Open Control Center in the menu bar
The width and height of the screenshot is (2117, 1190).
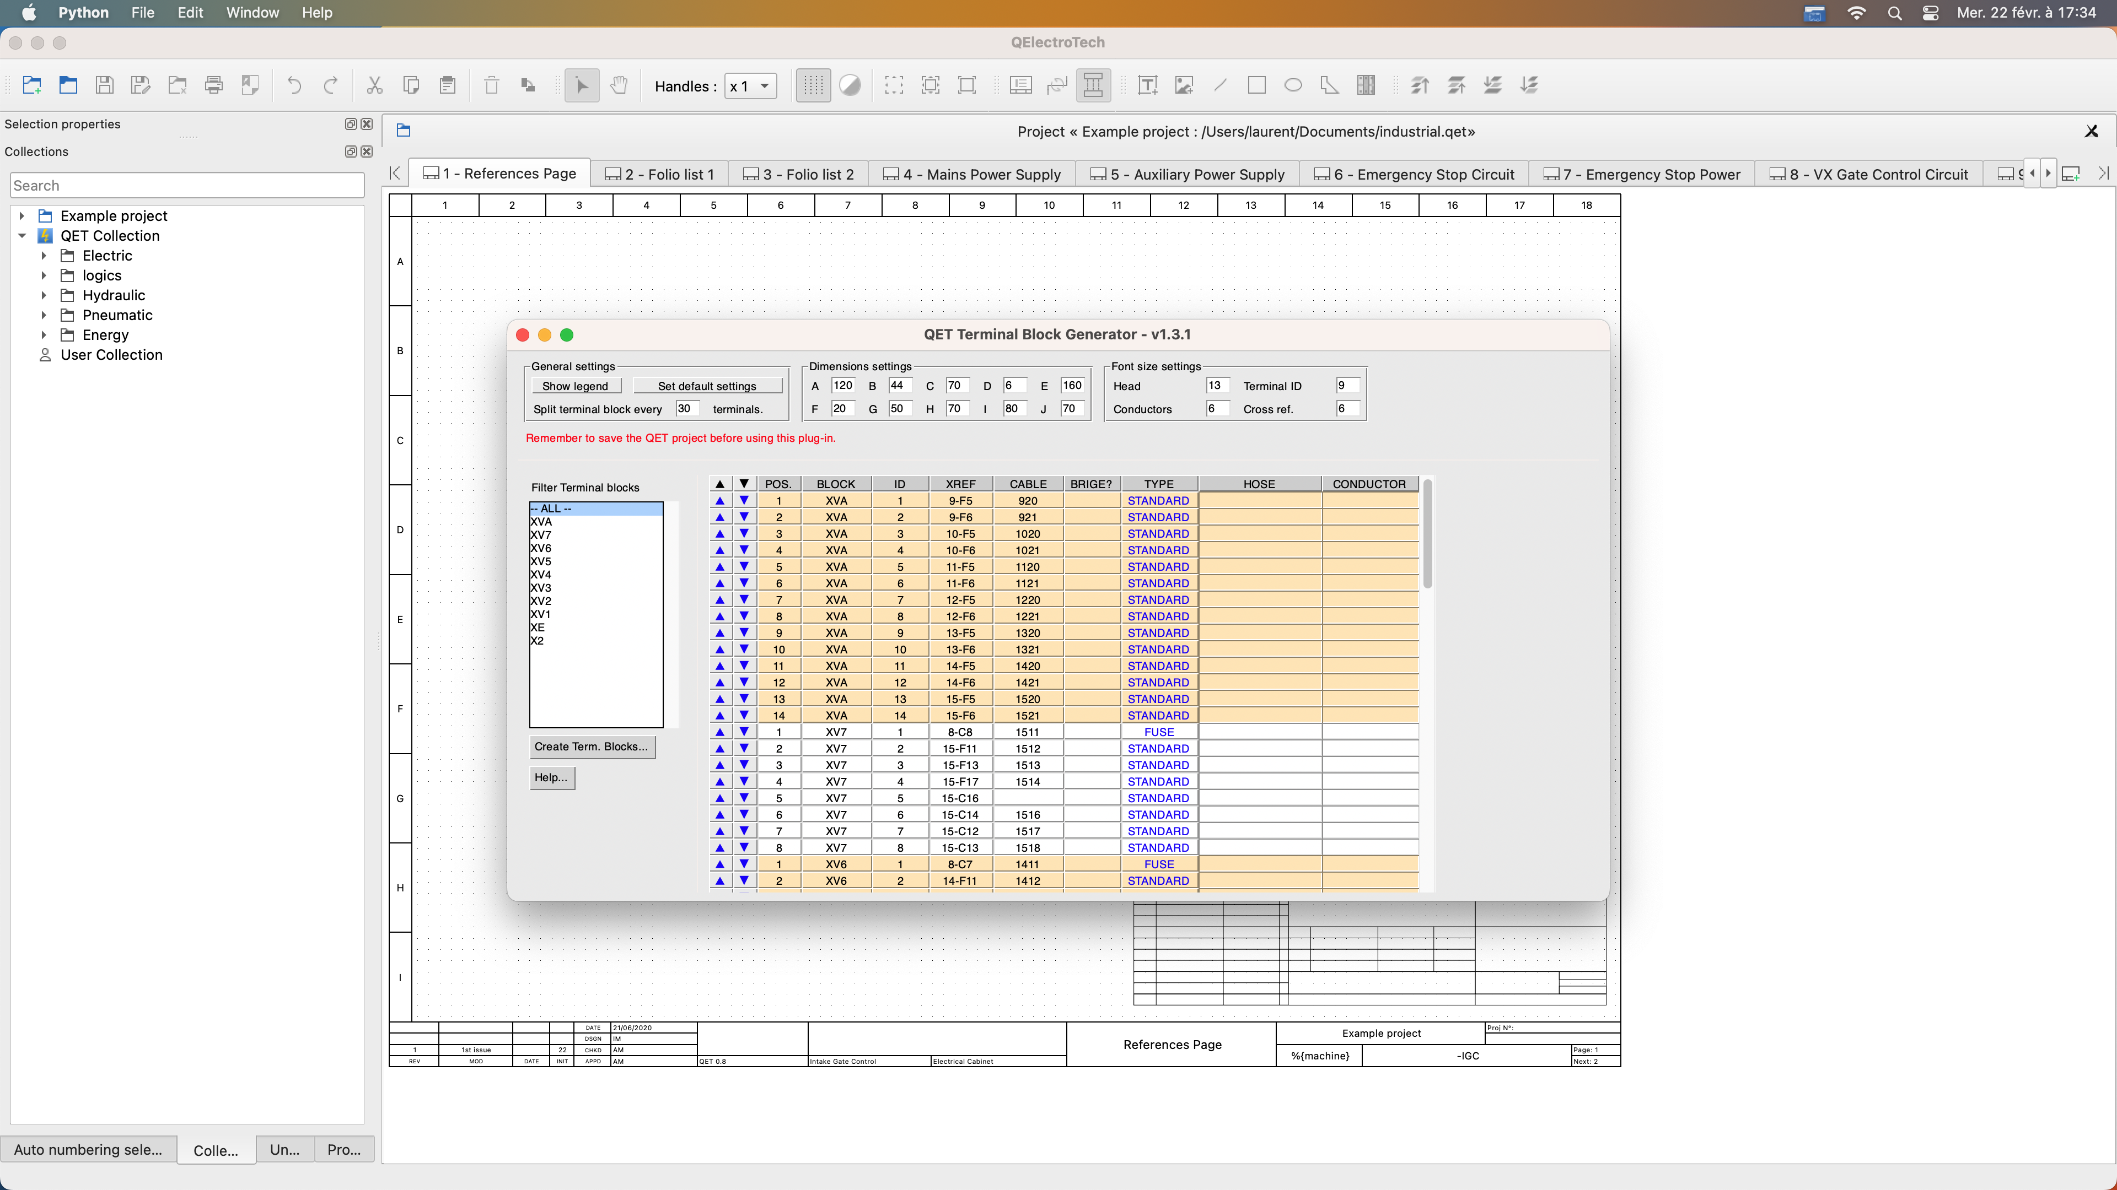[1931, 13]
